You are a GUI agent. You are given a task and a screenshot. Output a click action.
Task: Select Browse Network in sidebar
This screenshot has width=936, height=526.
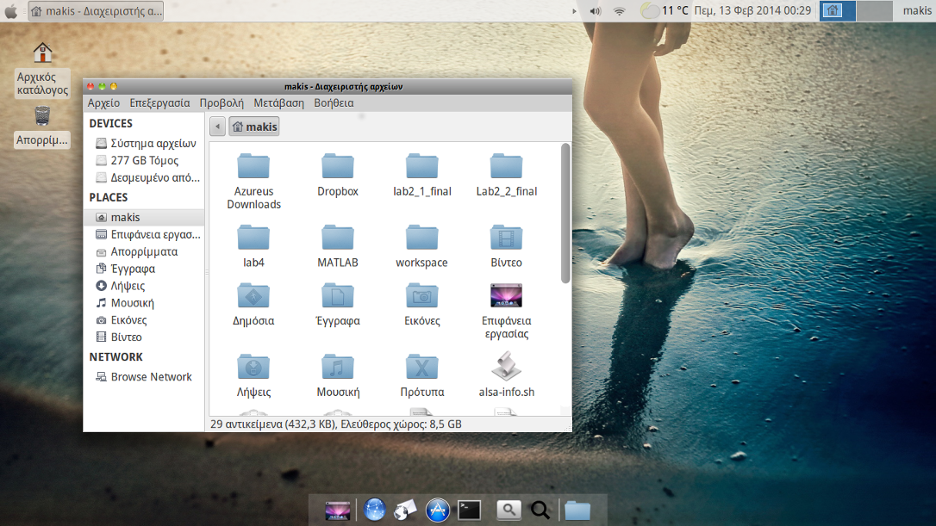[151, 377]
